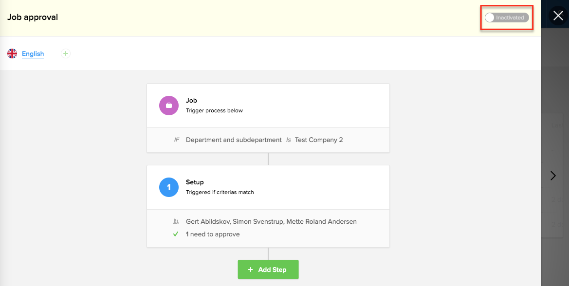Open the Setup step title
The height and width of the screenshot is (286, 569).
click(195, 182)
